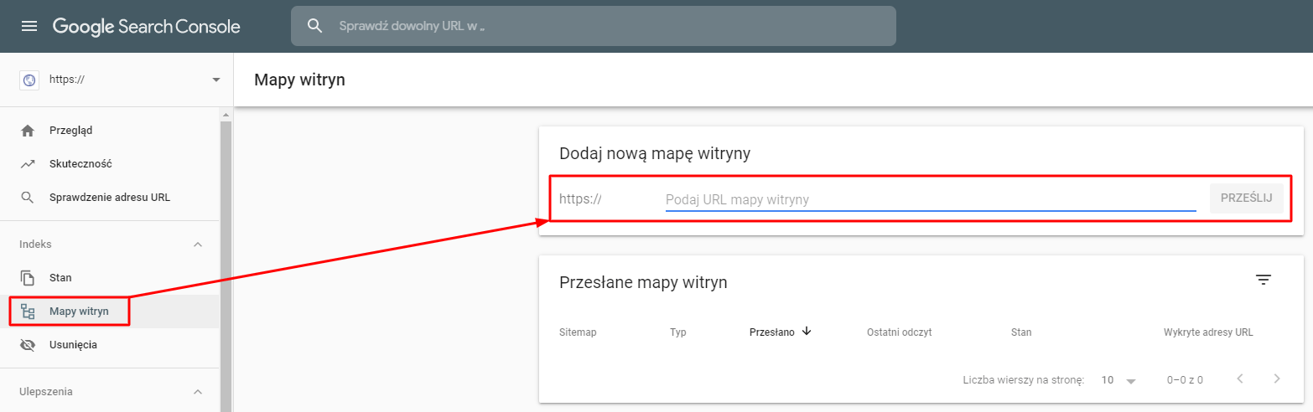This screenshot has height=412, width=1313.
Task: Click the Mapy witryn page title
Action: click(x=299, y=80)
